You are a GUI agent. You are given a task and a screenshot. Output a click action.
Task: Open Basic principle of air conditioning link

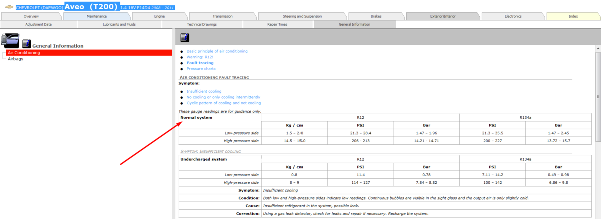217,51
